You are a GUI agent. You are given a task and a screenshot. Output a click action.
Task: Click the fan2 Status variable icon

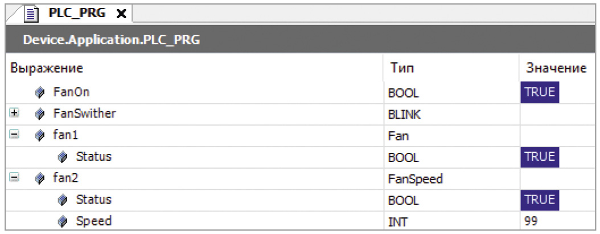tap(63, 200)
